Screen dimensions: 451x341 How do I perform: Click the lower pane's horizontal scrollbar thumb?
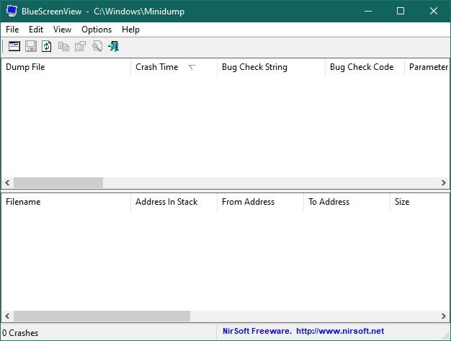[x=101, y=316]
